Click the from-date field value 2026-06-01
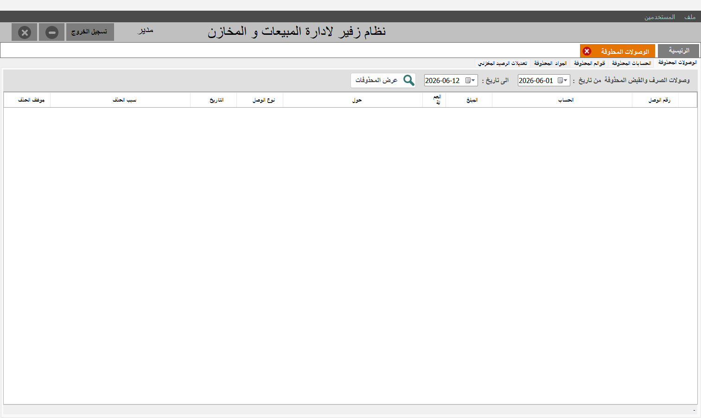Viewport: 701px width, 418px height. 536,80
